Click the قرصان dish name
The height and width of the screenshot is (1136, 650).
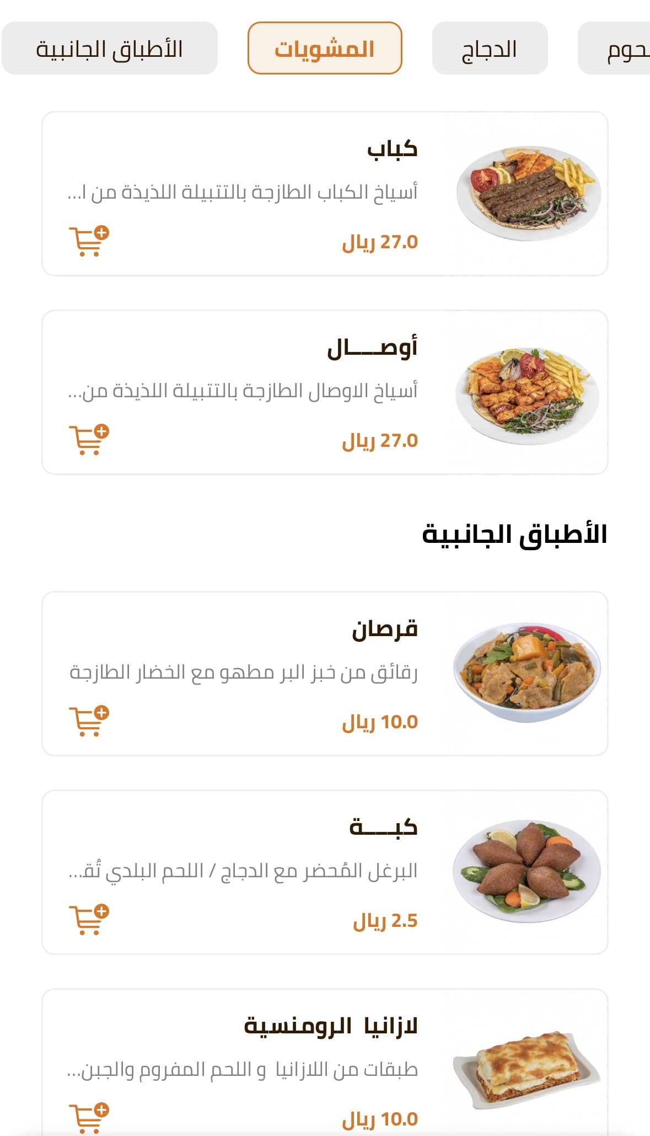[385, 630]
